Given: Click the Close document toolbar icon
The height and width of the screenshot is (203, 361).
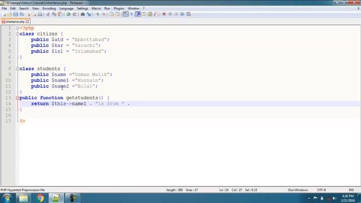Looking at the screenshot, I should pyautogui.click(x=29, y=14).
